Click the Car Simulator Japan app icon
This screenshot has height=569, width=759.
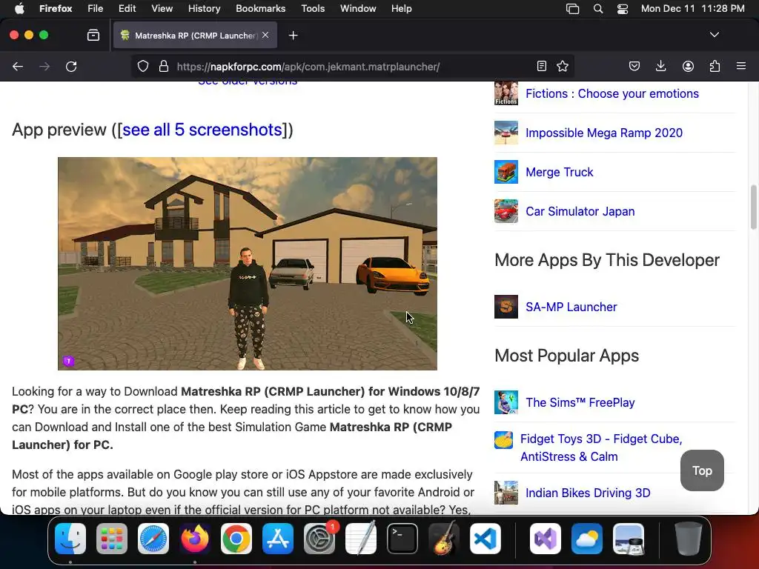[506, 211]
